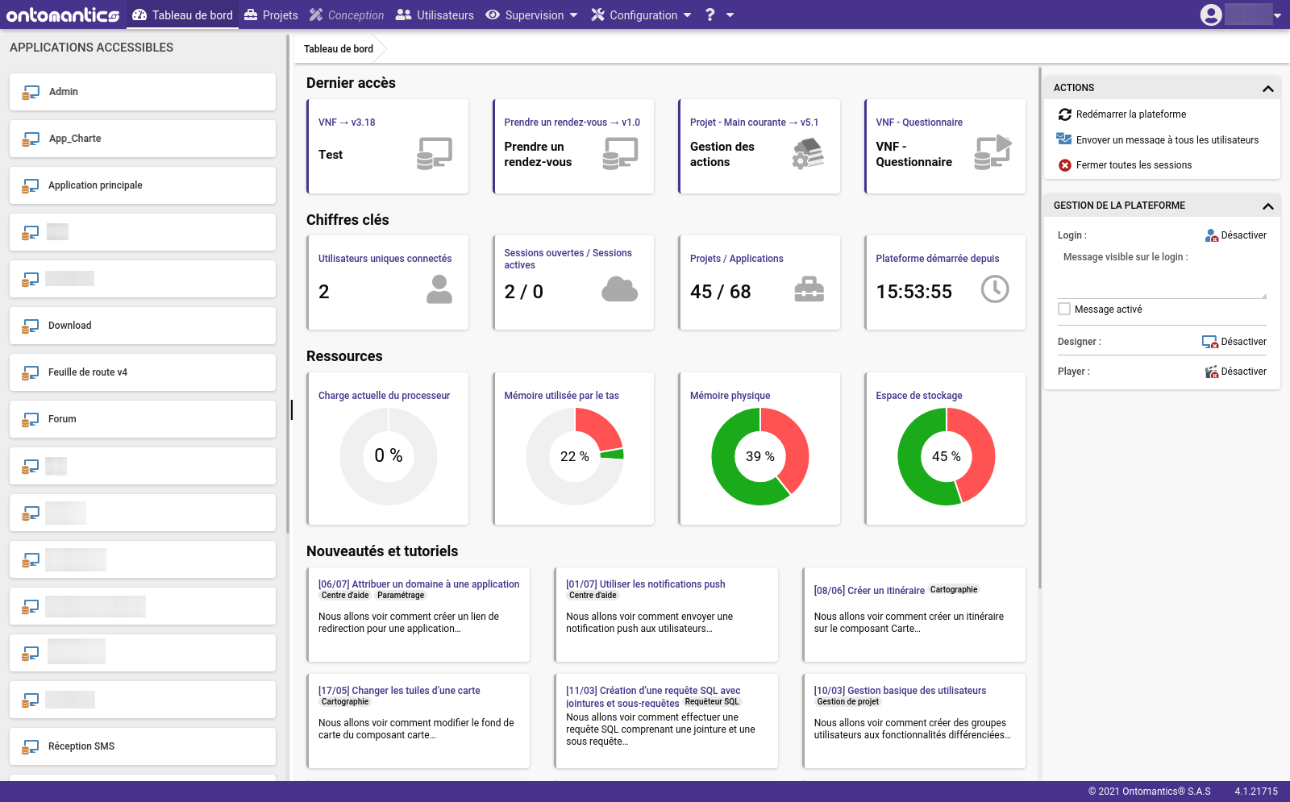This screenshot has height=802, width=1290.
Task: Click the storage space 45 % gauge
Action: point(947,456)
